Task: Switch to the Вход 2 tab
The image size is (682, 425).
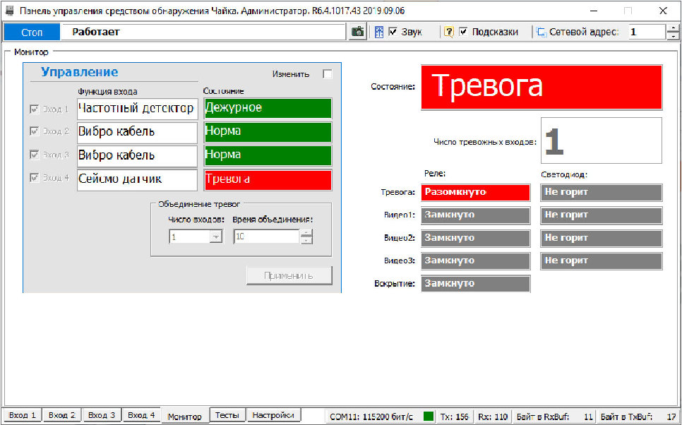Action: tap(61, 415)
